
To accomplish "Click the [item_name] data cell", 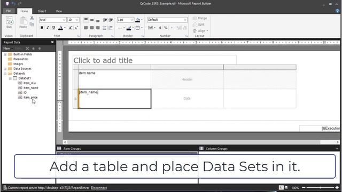I will coord(114,99).
